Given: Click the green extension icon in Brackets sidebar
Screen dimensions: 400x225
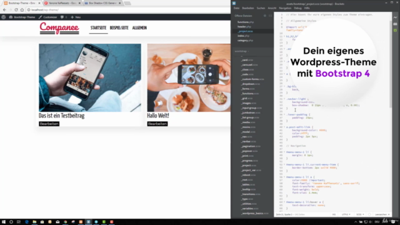Looking at the screenshot, I should [x=395, y=31].
